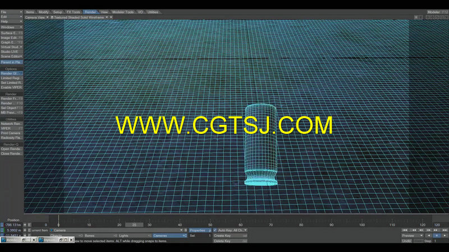Image resolution: width=449 pixels, height=252 pixels.
Task: Click the timeline start frame field
Action: tap(40, 225)
